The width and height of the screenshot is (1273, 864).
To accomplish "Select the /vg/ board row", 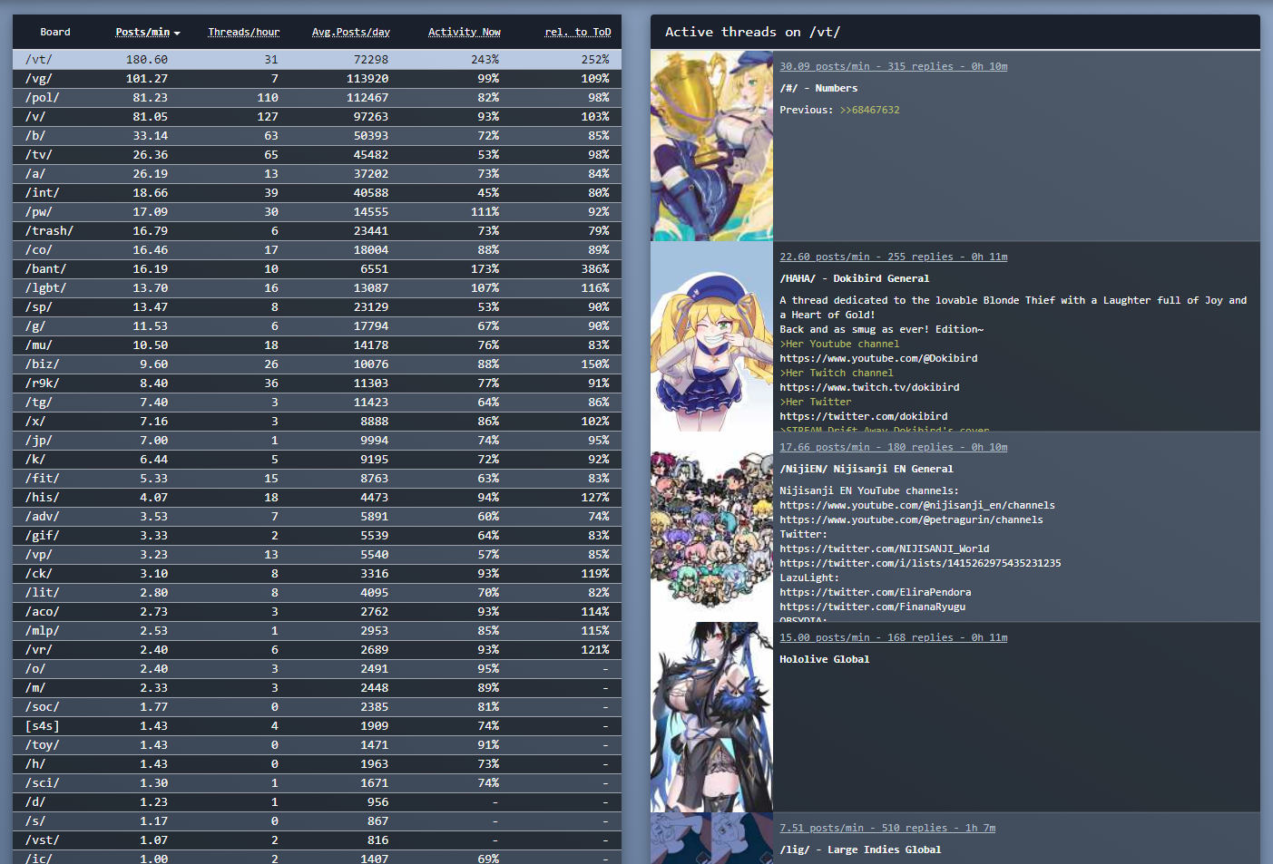I will click(317, 79).
